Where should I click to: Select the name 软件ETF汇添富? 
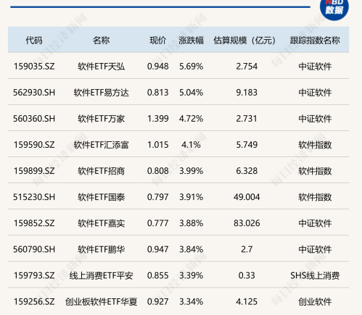[x=101, y=145]
